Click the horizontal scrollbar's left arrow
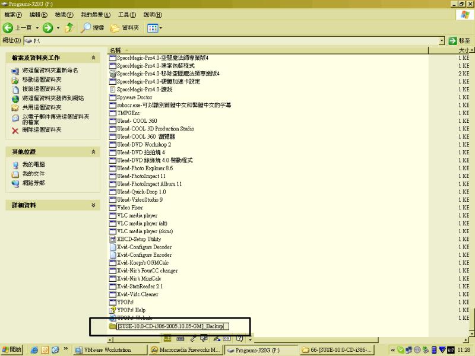This screenshot has height=356, width=475. pos(110,339)
